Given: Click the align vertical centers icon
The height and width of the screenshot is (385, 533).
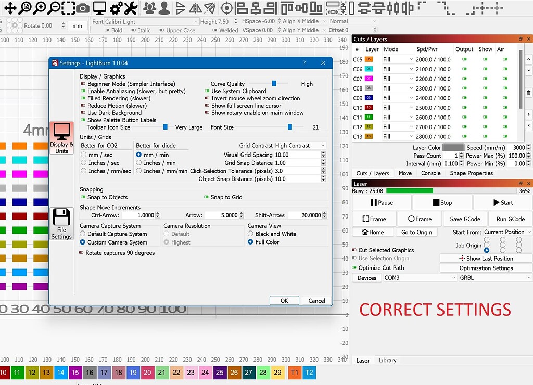Looking at the screenshot, I should pyautogui.click(x=301, y=8).
